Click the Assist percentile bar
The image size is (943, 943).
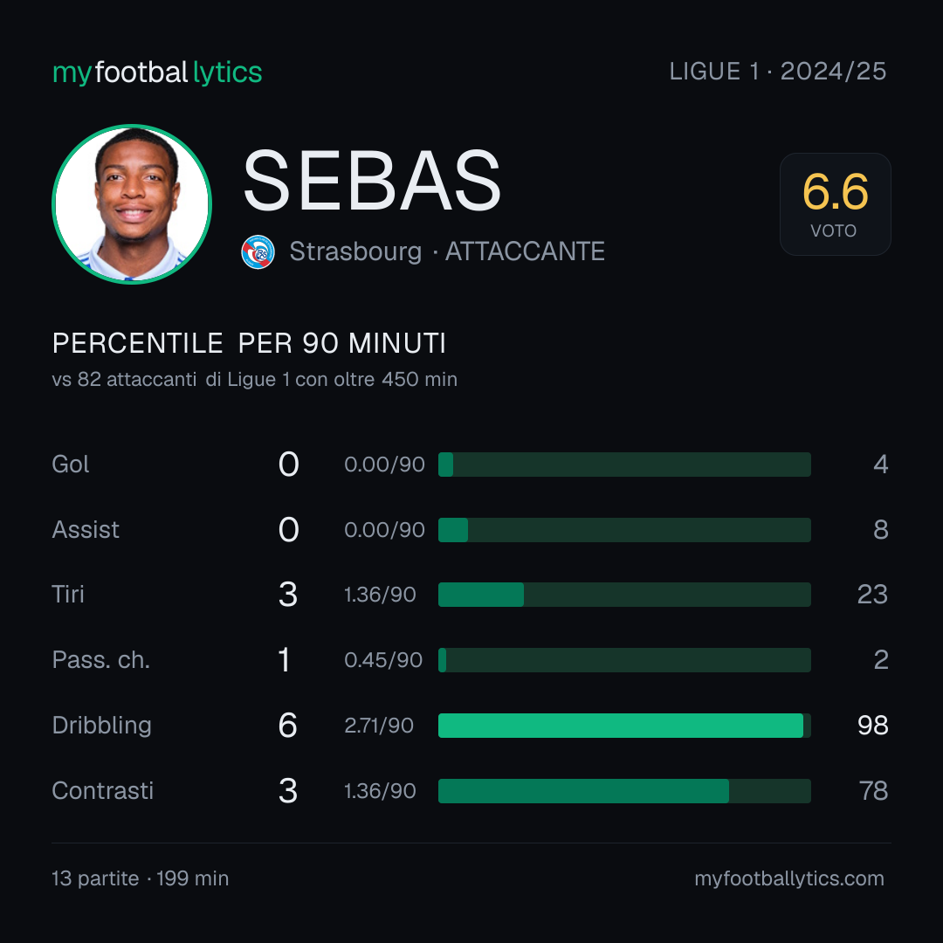(624, 530)
